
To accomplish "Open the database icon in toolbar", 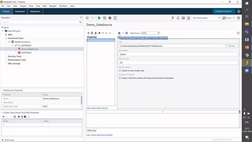I will [183, 18].
